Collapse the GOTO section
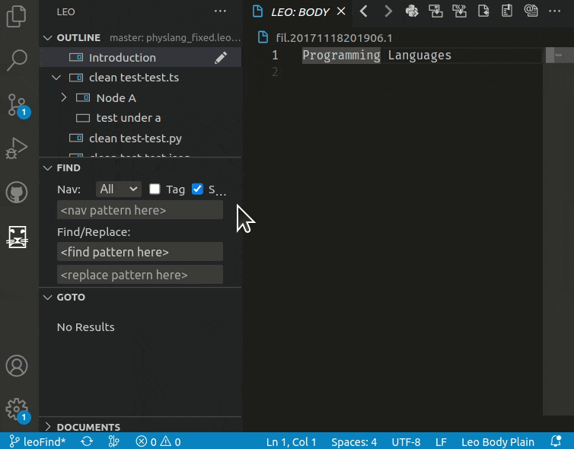Screen dimensions: 574x449 48,297
